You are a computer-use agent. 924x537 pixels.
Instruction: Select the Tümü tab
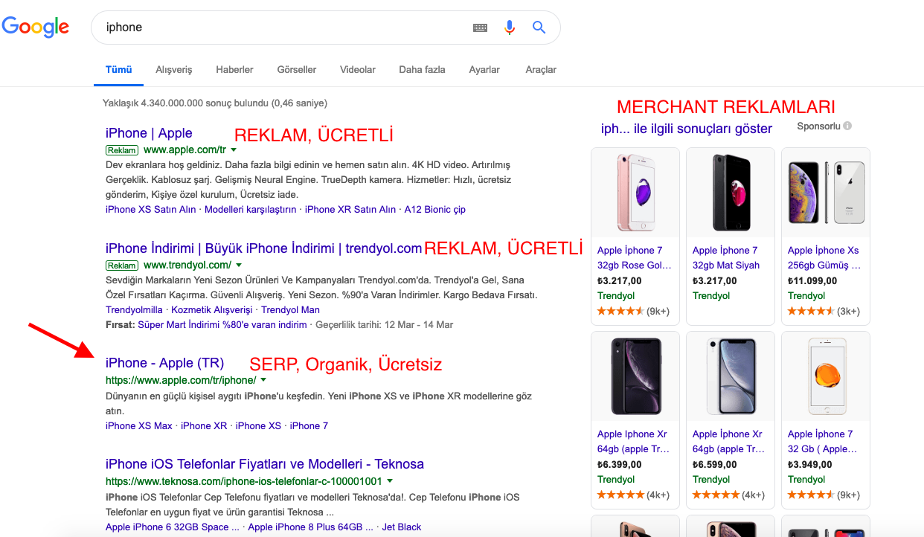pos(118,70)
